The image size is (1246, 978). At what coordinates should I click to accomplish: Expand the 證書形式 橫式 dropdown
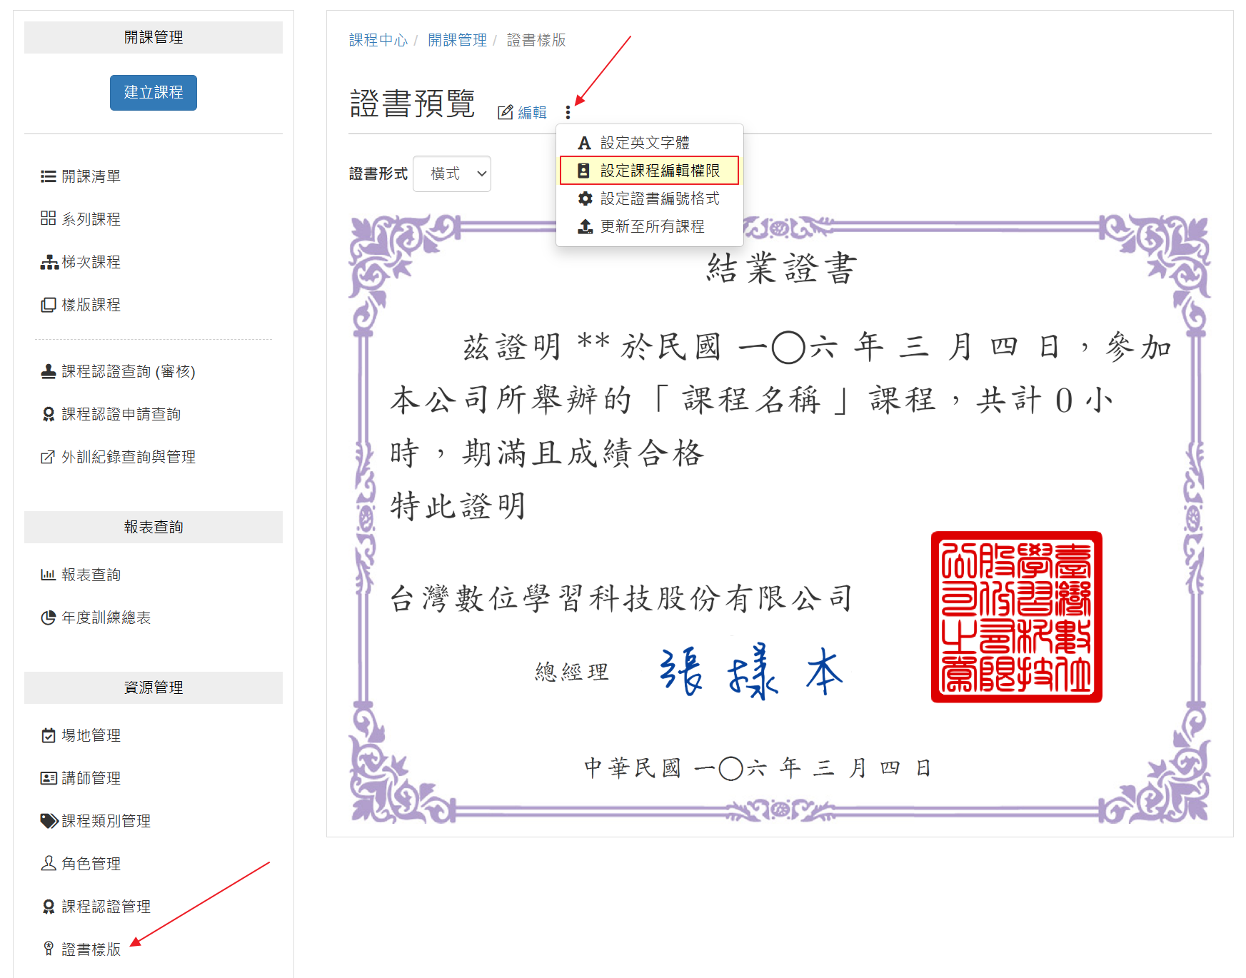(x=452, y=173)
